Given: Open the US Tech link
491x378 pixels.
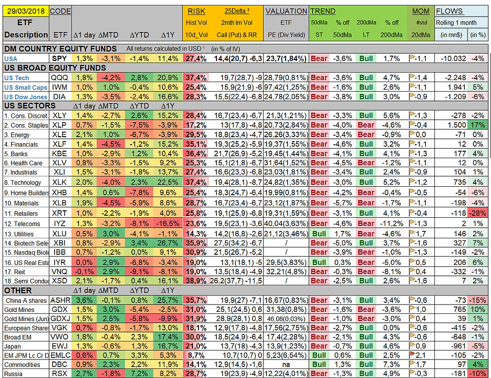Looking at the screenshot, I should coord(17,78).
